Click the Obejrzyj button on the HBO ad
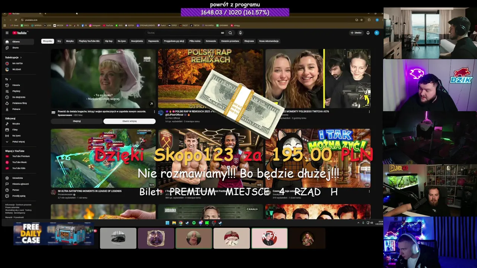 [77, 121]
